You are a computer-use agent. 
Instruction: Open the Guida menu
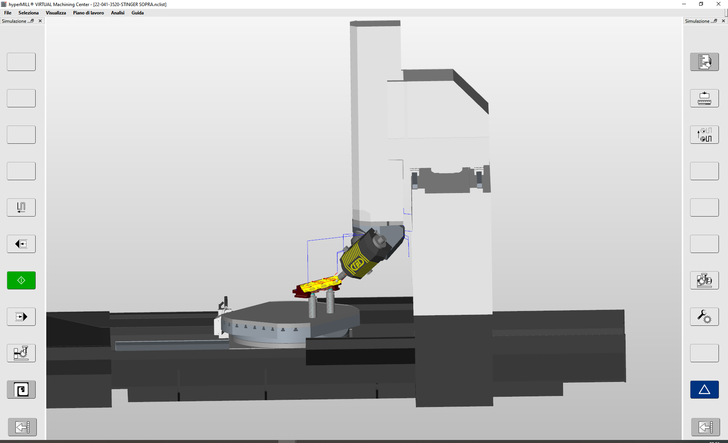coord(138,13)
